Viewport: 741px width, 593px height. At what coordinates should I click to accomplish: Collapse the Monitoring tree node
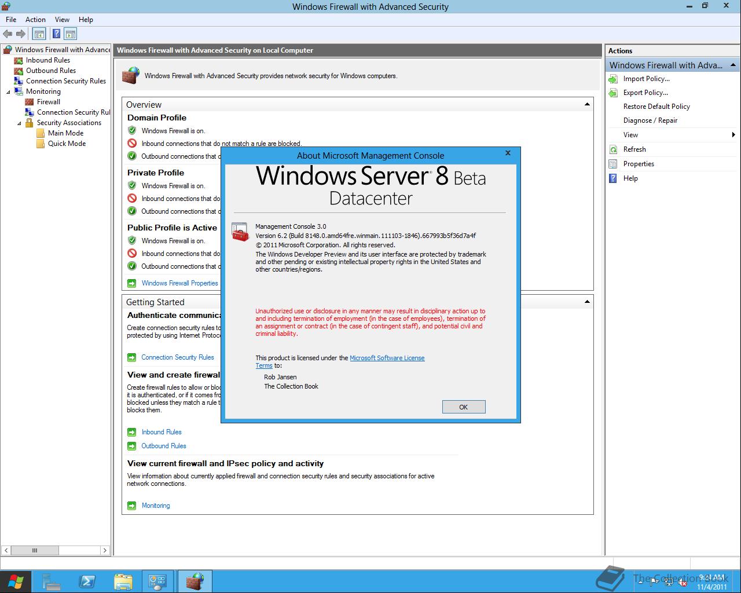8,91
